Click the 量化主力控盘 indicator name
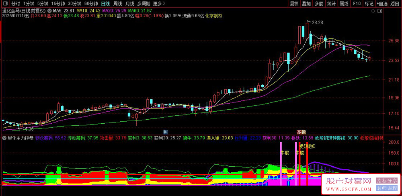Viewport: 402px width, 196px height. pos(21,138)
